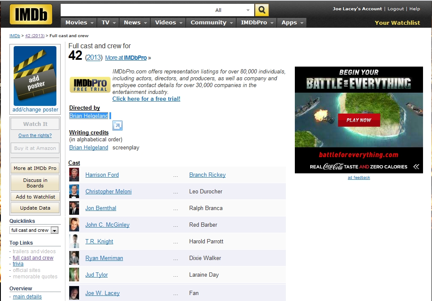Click the 'More at IMDb Pro' button
Viewport: 432px width, 301px height.
35,168
